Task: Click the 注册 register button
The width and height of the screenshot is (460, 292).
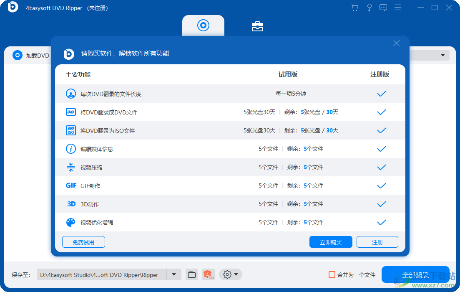Action: coord(377,242)
